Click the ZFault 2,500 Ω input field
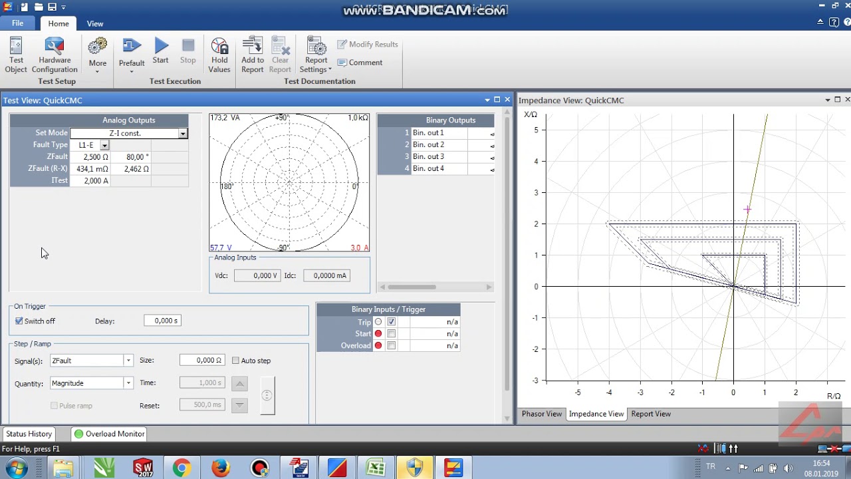The height and width of the screenshot is (479, 851). [90, 157]
